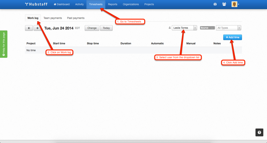Click the Stop time column header
This screenshot has height=143, width=267.
[x=93, y=43]
